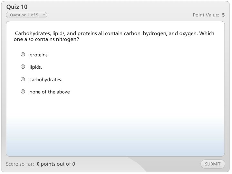Pick the 'none of the above' radio button

23,92
